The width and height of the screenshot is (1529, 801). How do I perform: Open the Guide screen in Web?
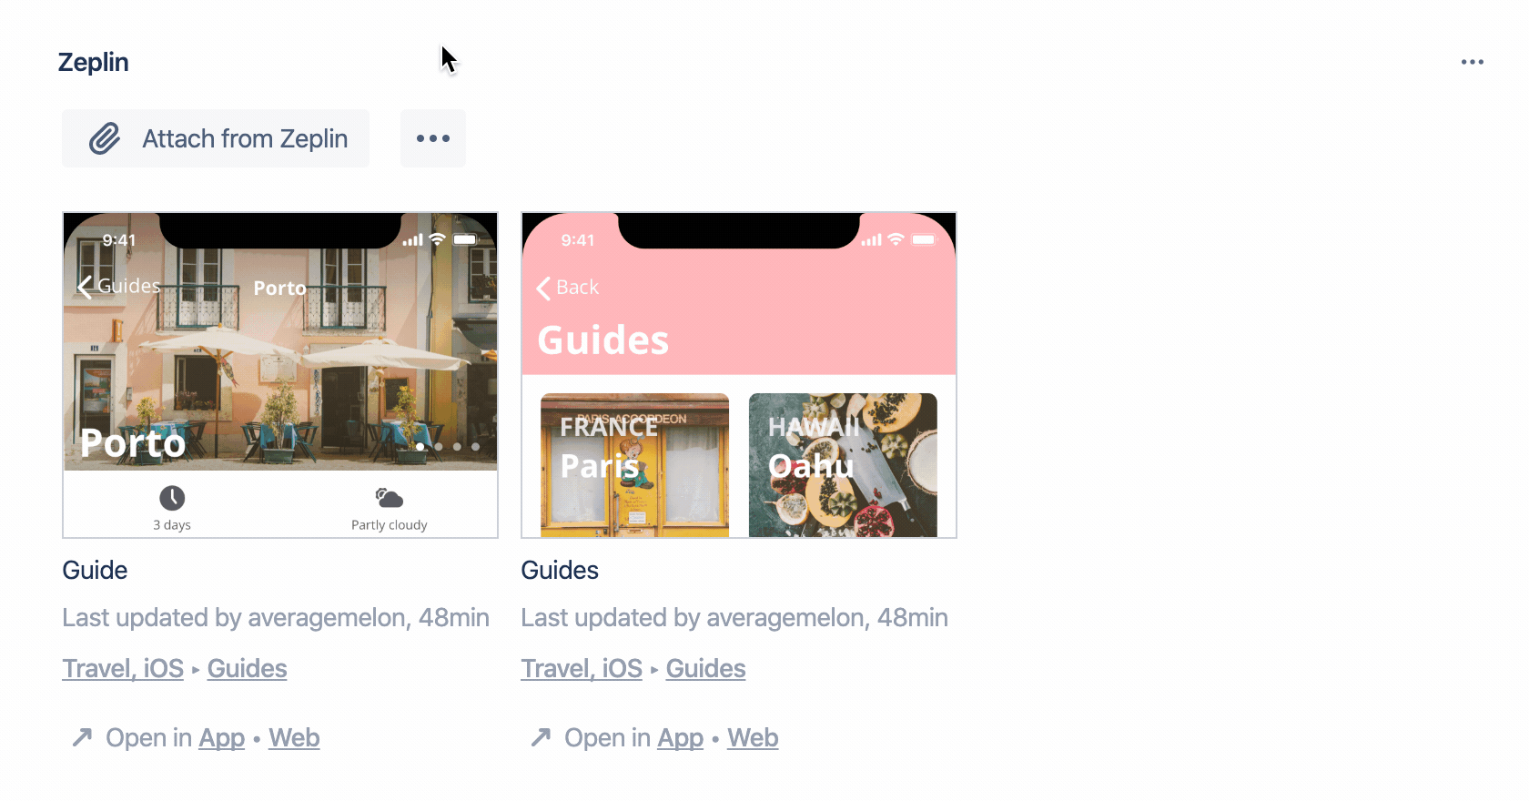pos(294,737)
